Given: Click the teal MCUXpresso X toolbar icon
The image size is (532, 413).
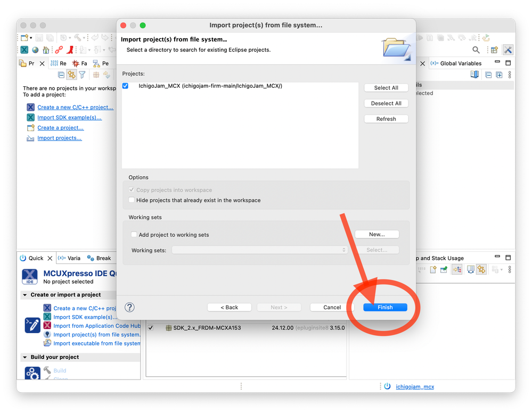Looking at the screenshot, I should [x=24, y=50].
